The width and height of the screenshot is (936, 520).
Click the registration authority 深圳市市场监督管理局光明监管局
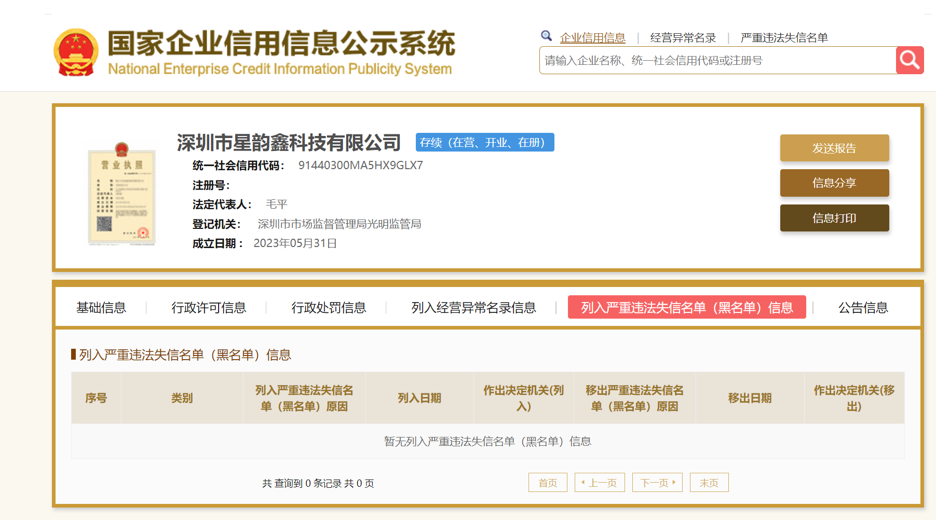340,224
